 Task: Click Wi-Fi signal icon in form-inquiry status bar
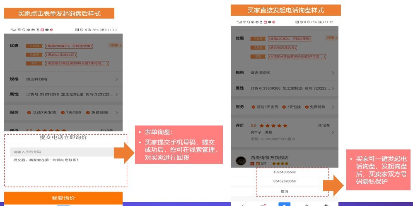(19, 30)
